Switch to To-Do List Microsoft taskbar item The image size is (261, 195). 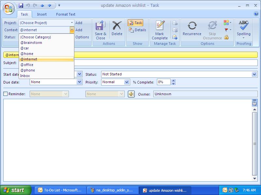coord(61,190)
